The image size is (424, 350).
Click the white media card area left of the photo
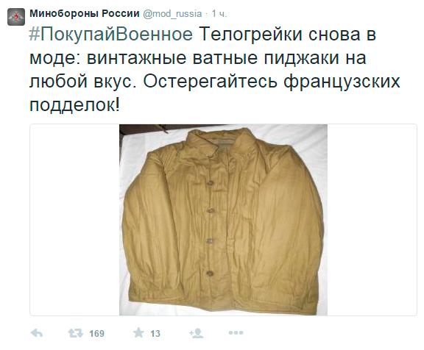tap(74, 220)
